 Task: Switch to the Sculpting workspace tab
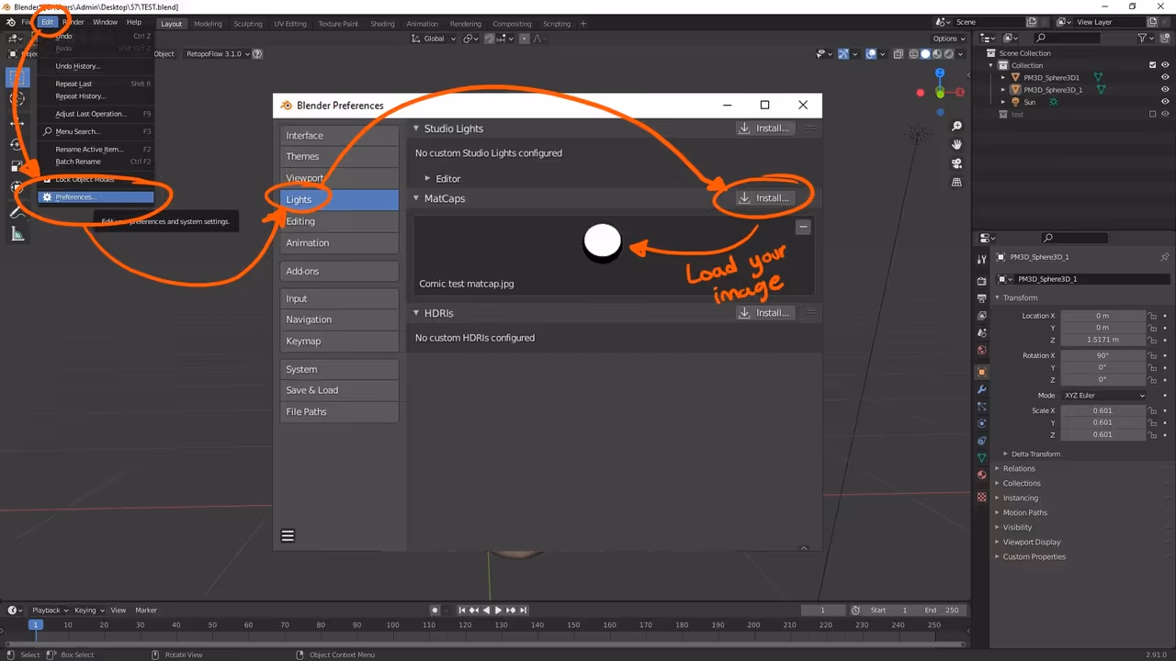point(248,23)
